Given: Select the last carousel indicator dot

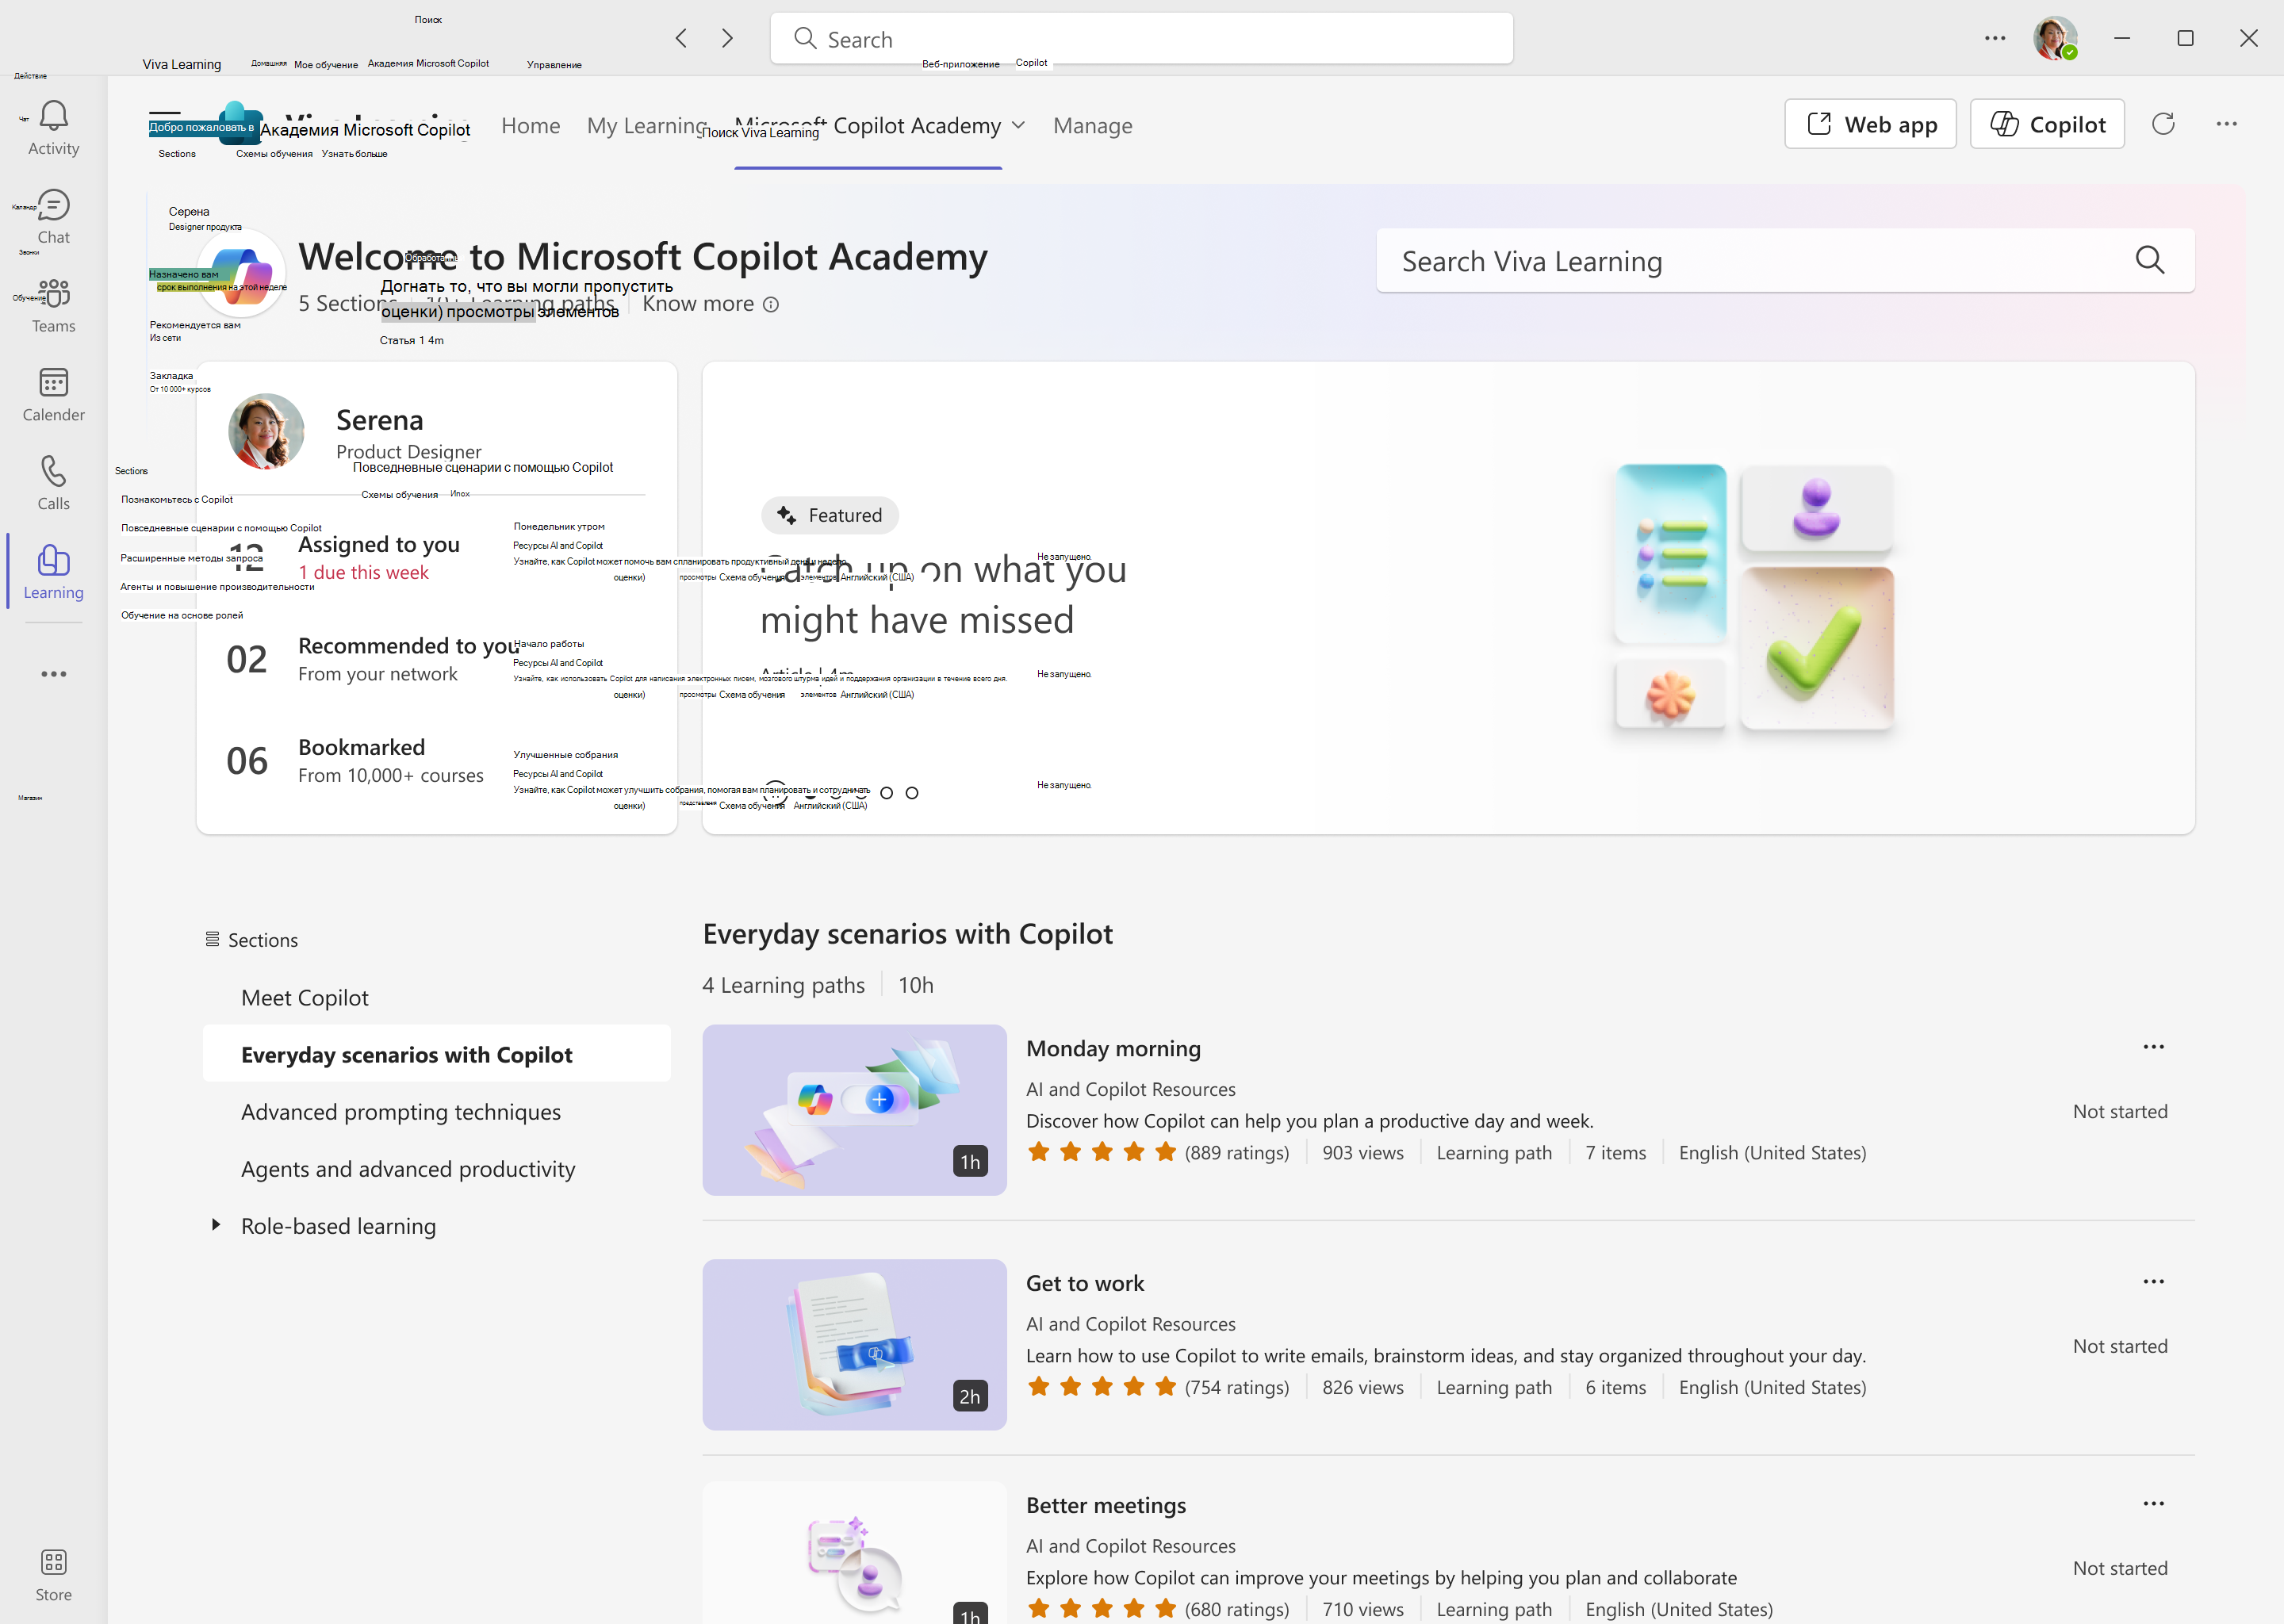Looking at the screenshot, I should [x=911, y=793].
